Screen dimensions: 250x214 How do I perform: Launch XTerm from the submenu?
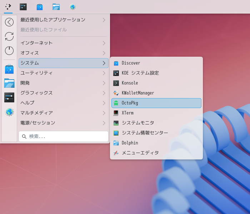156,113
